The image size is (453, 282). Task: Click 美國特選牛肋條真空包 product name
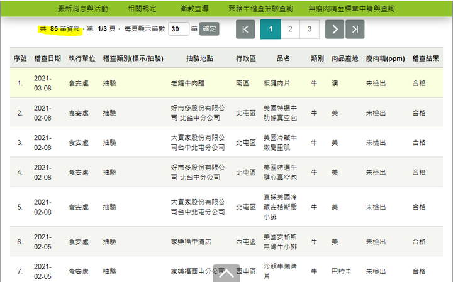click(280, 113)
